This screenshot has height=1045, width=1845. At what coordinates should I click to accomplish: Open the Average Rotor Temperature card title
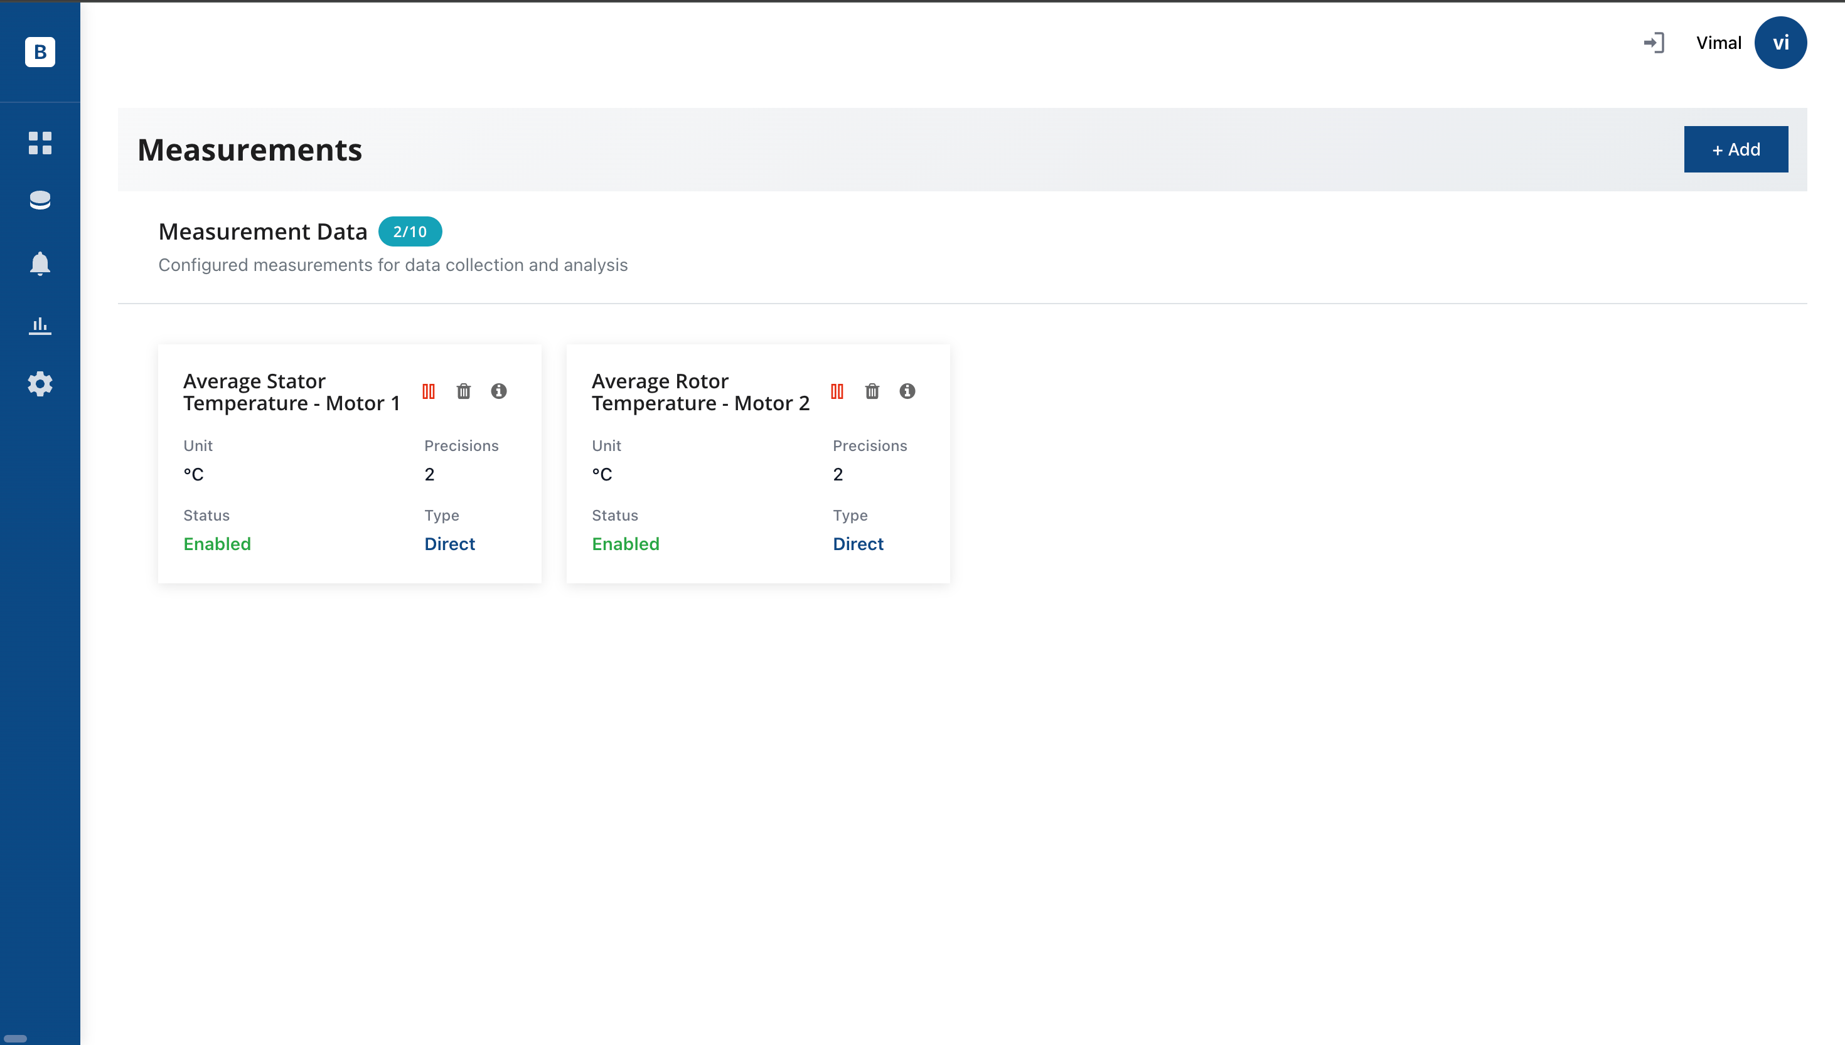coord(700,392)
